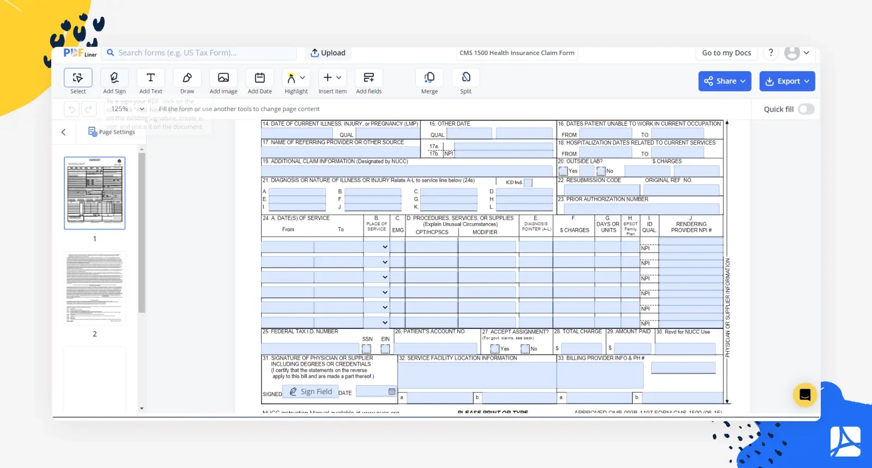Image resolution: width=872 pixels, height=468 pixels.
Task: Activate the Select tool
Action: click(78, 78)
